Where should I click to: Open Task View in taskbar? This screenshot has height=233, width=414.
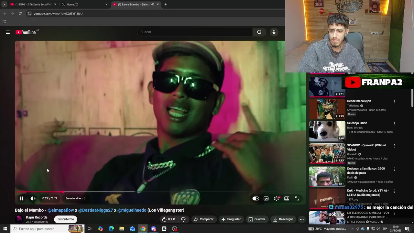pyautogui.click(x=90, y=229)
